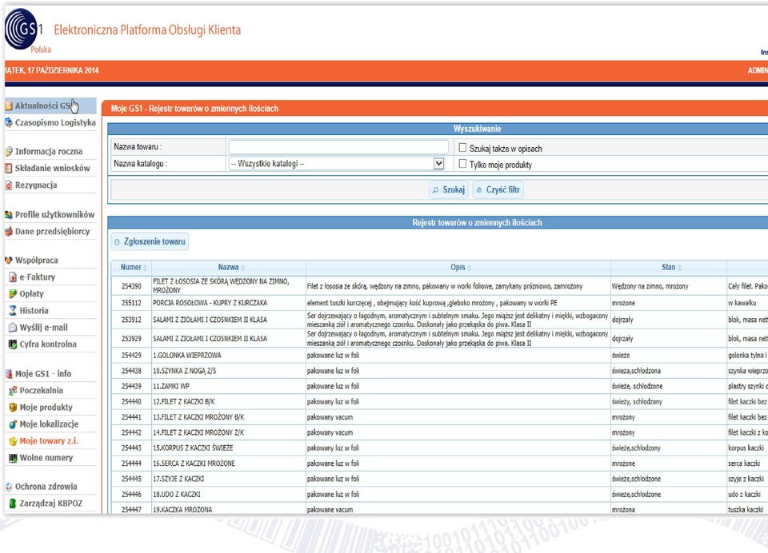This screenshot has width=768, height=553.
Task: Click the Czasopismo Logistyka globe icon
Action: point(8,123)
